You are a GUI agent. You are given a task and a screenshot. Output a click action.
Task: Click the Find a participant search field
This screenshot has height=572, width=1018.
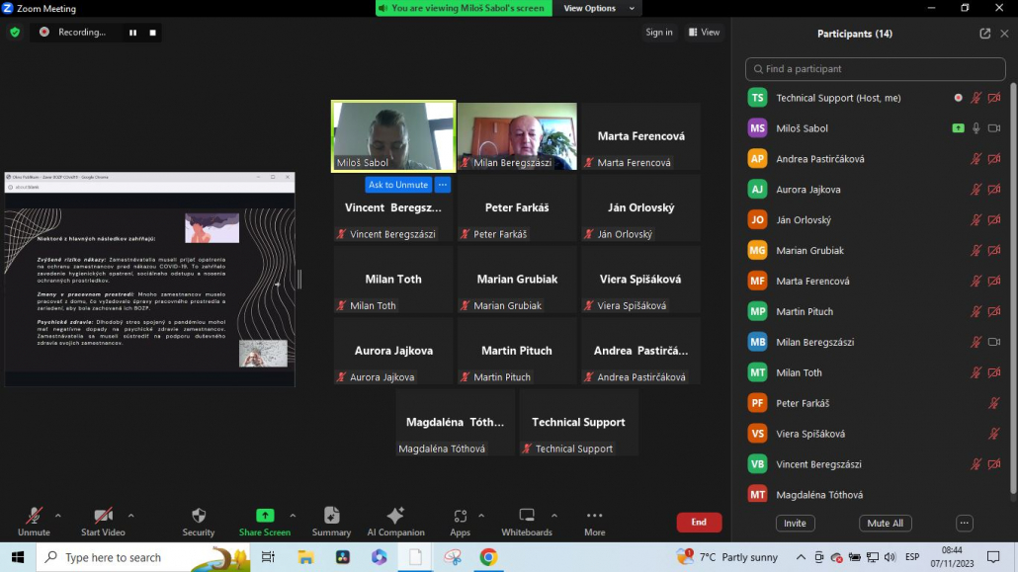tap(878, 69)
